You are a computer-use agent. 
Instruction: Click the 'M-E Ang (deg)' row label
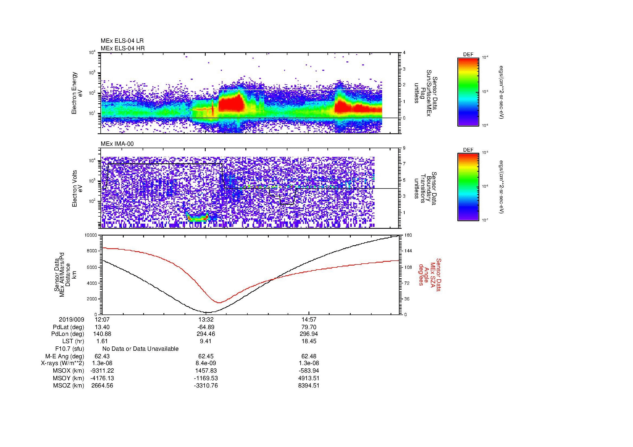tap(64, 356)
